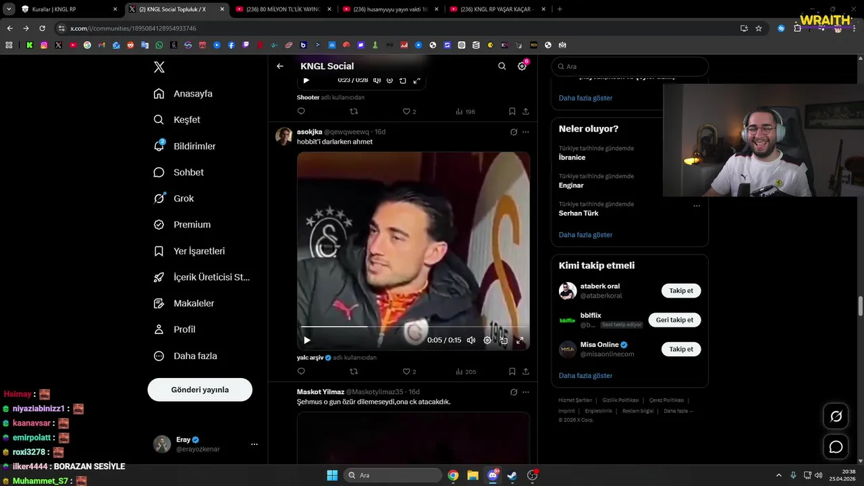Open more options on Maskot Yilmaz post
The width and height of the screenshot is (864, 486).
[526, 392]
